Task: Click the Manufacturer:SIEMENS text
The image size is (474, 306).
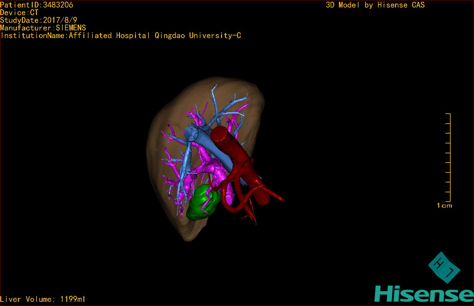Action: [43, 28]
